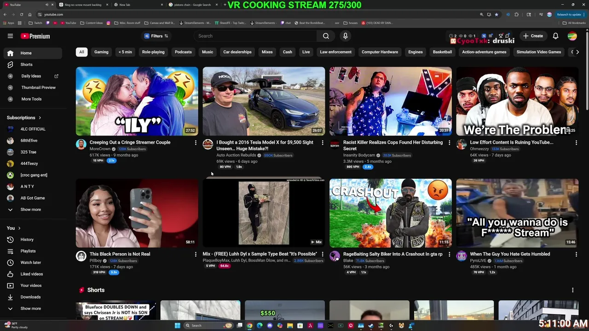
Task: Click PyroLIVE channel avatar
Action: tap(462, 256)
